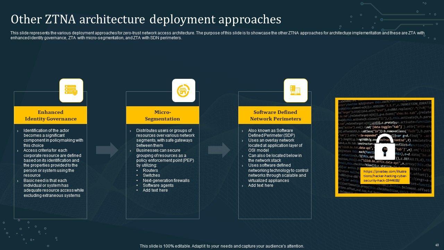Click the 'Routers' bullet item

pos(150,170)
